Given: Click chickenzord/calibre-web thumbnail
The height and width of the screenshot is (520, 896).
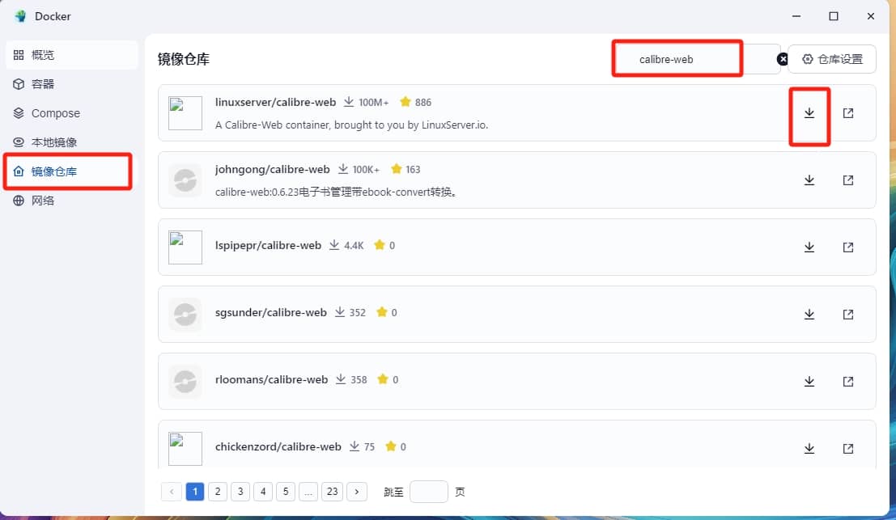Looking at the screenshot, I should coord(185,449).
